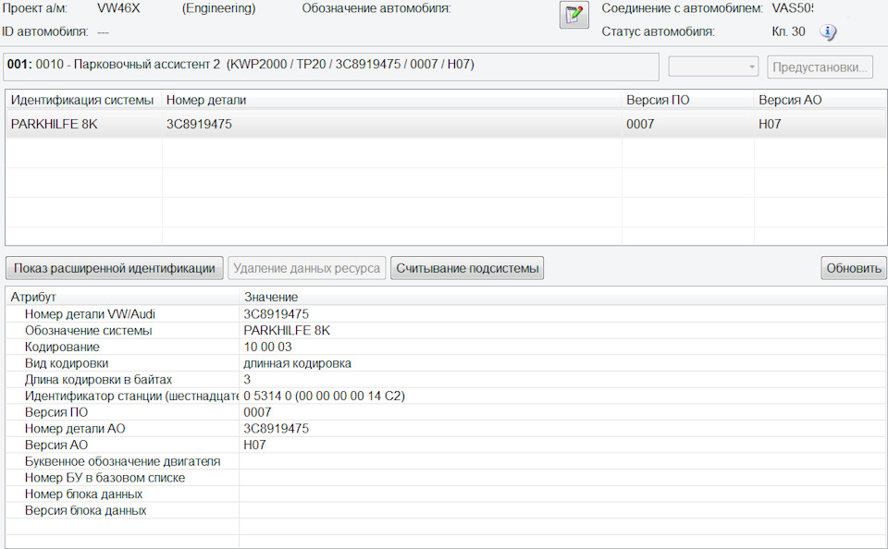Click the Предустановки... button
Screen dimensions: 888x549
coord(820,67)
